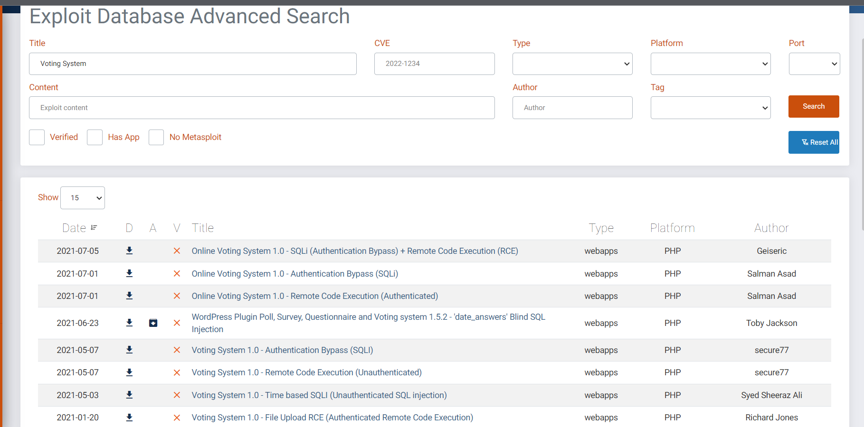This screenshot has width=864, height=427.
Task: Focus the Title search field
Action: point(193,64)
